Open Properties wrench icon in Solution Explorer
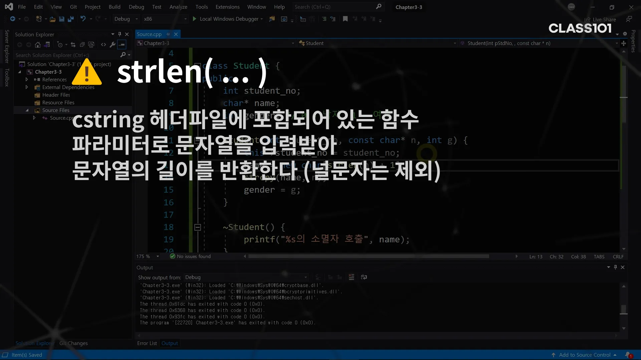This screenshot has height=360, width=641. (113, 45)
